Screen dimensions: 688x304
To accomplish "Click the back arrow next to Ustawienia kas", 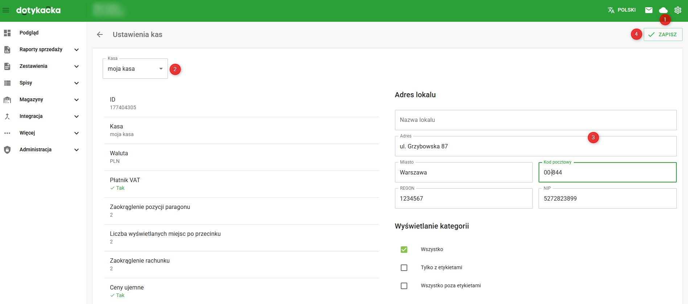I will coord(100,34).
